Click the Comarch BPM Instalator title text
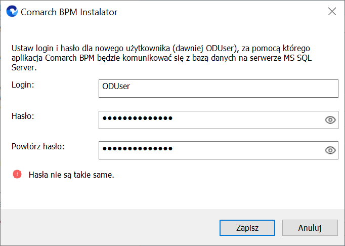The width and height of the screenshot is (345, 246). tap(69, 12)
